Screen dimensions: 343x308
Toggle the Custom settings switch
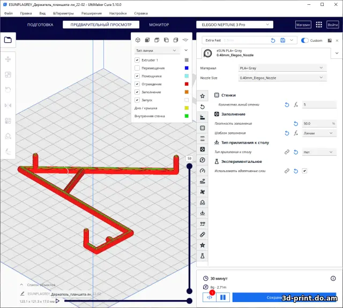point(305,40)
